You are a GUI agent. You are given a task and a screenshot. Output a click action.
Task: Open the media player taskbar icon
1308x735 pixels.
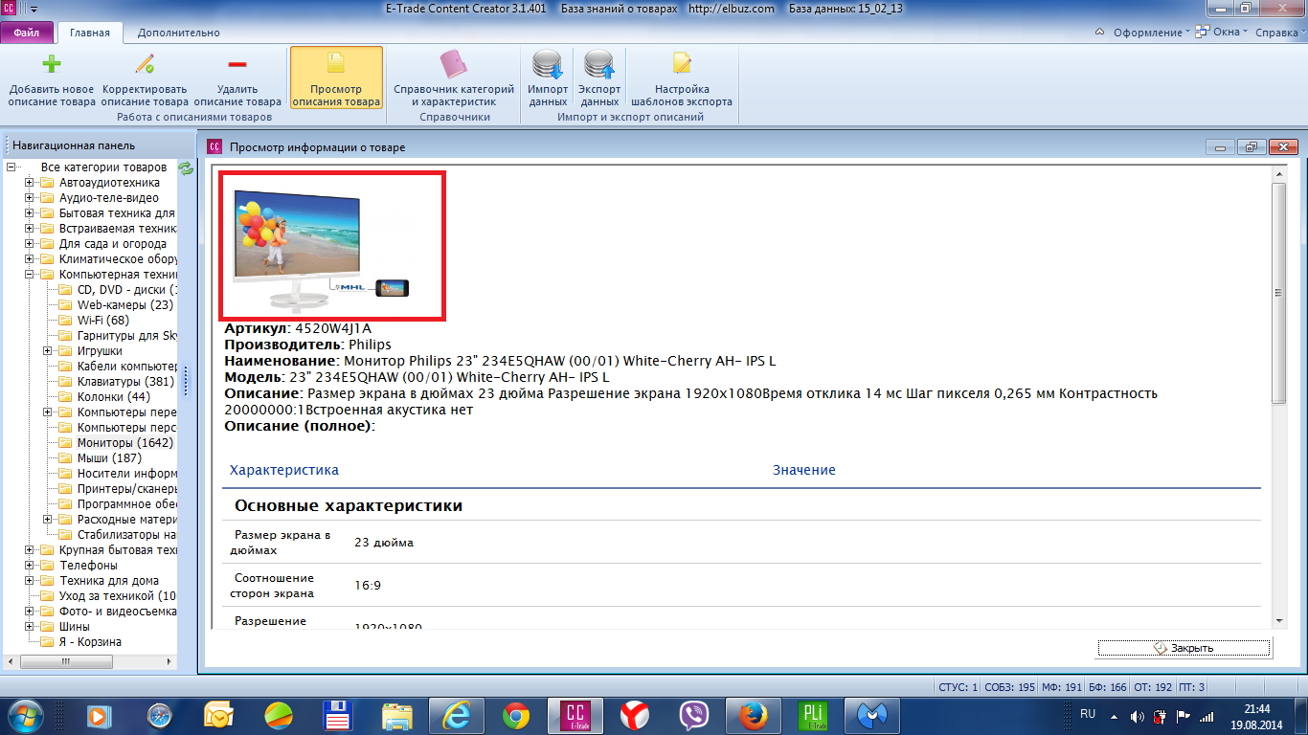point(101,716)
